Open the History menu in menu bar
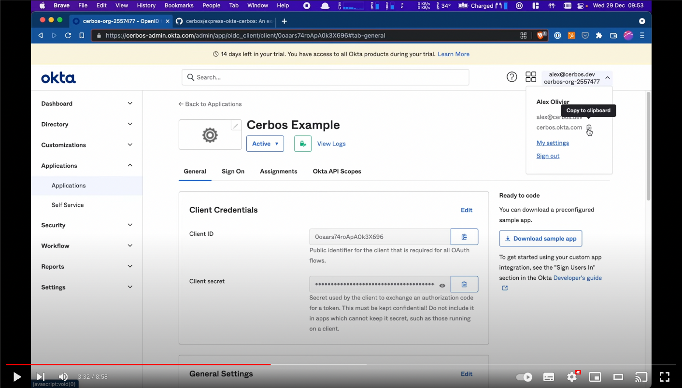This screenshot has height=388, width=682. (x=146, y=5)
